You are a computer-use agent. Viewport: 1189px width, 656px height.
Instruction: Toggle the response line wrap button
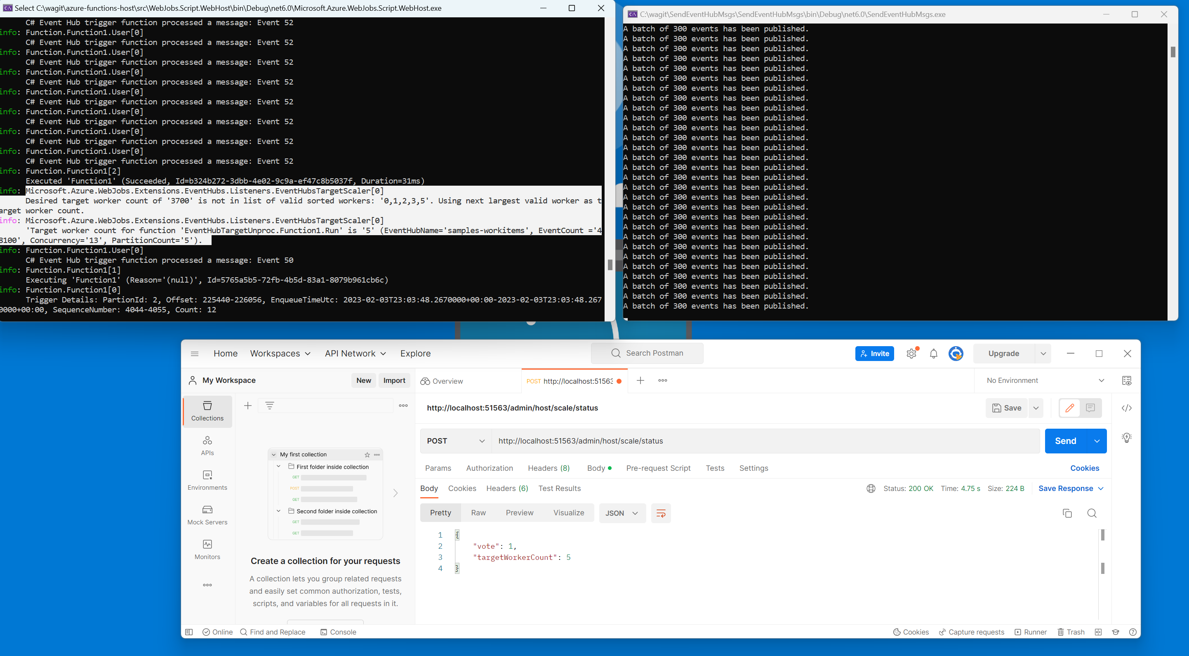coord(661,513)
